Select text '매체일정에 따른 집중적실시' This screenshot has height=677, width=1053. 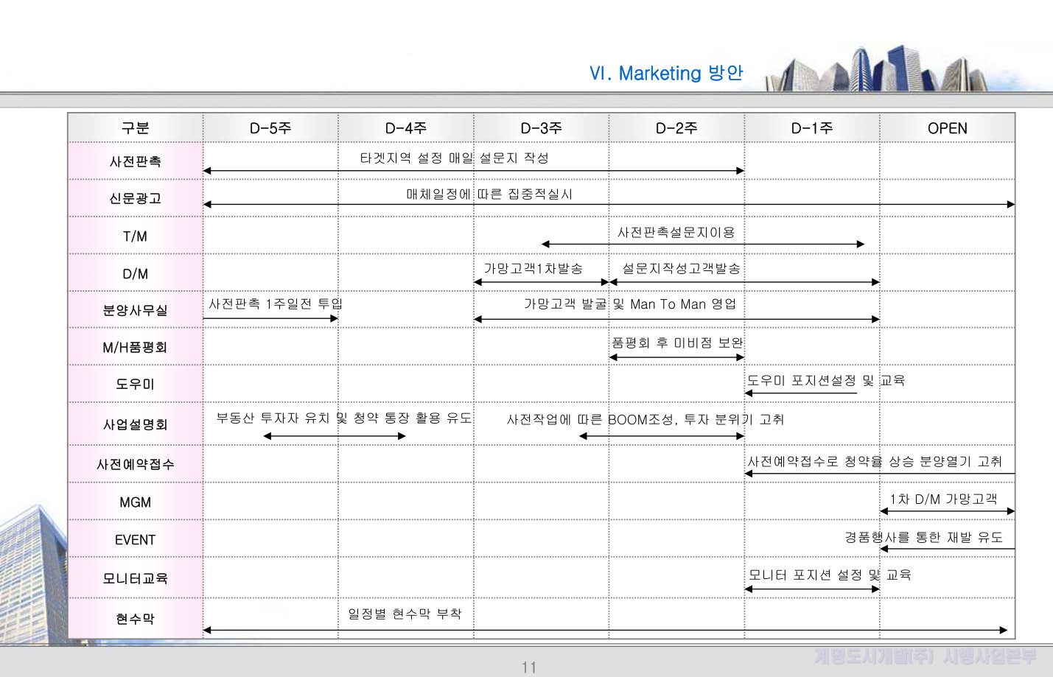click(x=489, y=194)
